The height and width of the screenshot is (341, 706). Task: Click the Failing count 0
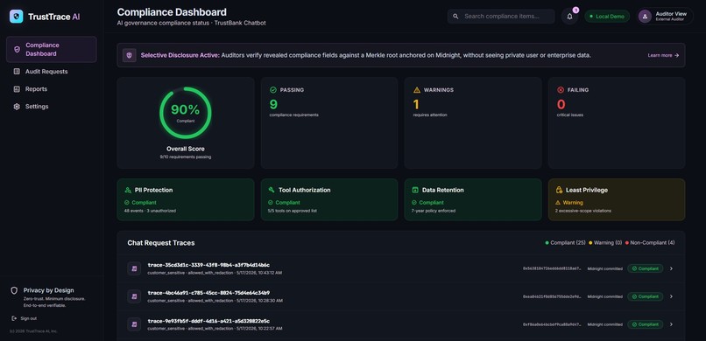(561, 104)
